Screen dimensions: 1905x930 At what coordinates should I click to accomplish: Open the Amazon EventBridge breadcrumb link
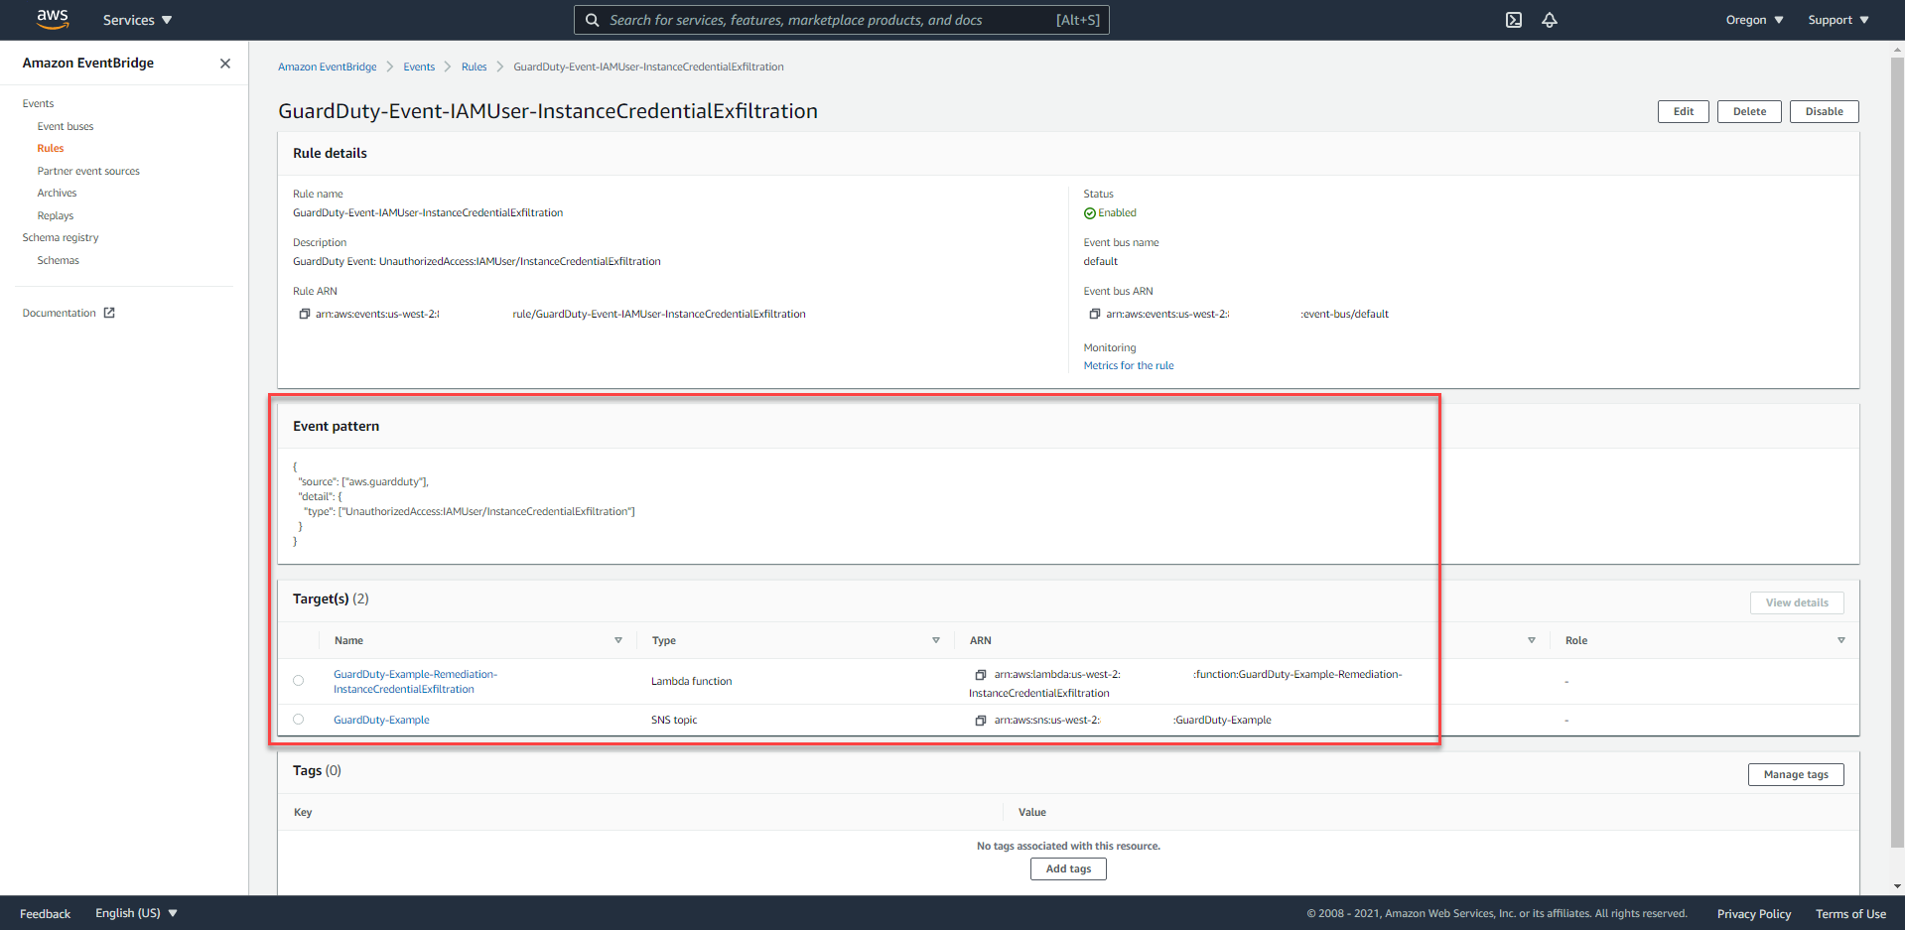point(327,66)
